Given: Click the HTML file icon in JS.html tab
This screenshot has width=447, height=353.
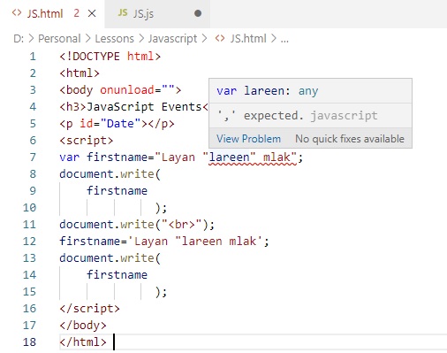Looking at the screenshot, I should pyautogui.click(x=17, y=13).
